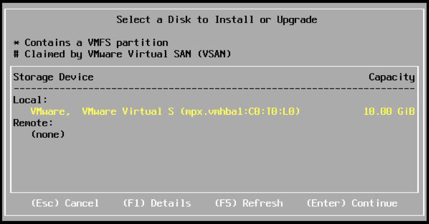Click the hash VSAN claimed symbol

[16, 54]
